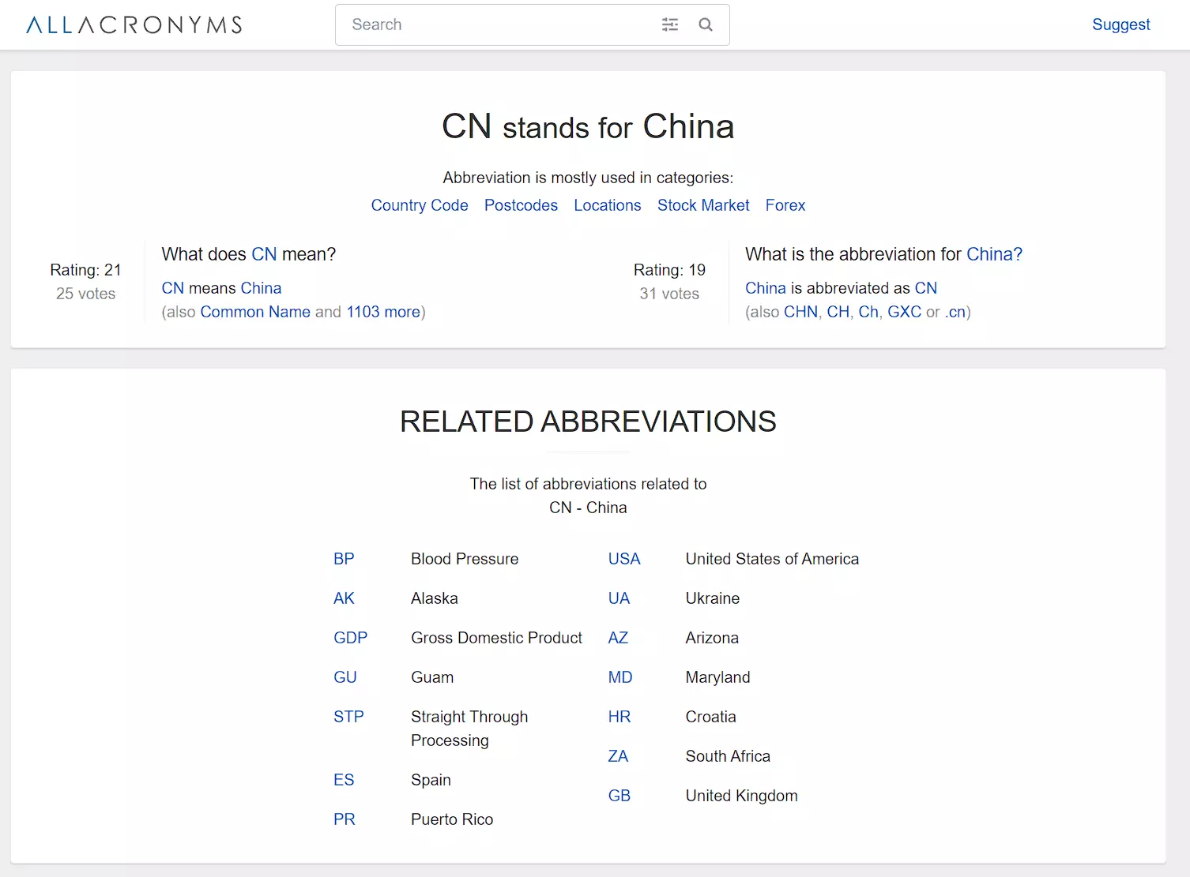Open the USA abbreviation link
Viewport: 1190px width, 877px height.
623,559
